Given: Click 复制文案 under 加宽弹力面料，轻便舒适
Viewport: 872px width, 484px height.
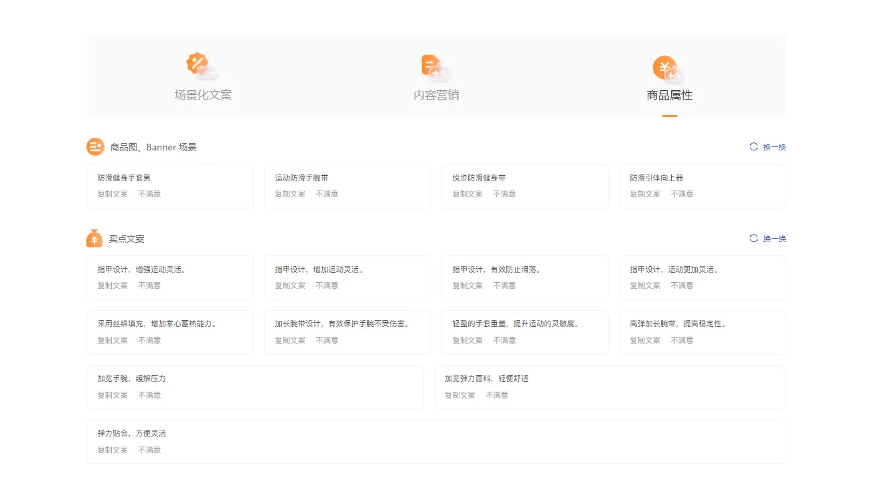Looking at the screenshot, I should 460,395.
